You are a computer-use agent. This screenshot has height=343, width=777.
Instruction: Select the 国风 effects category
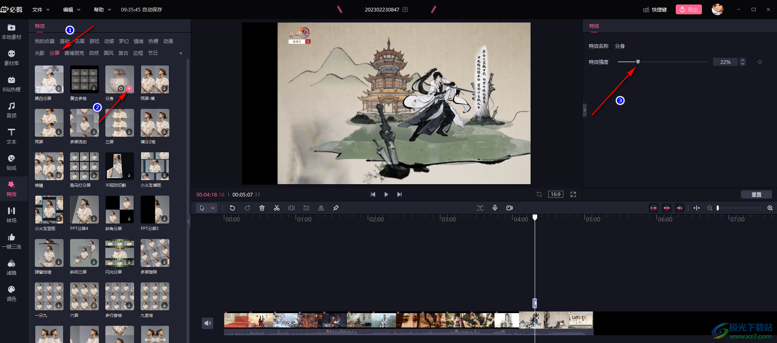(109, 53)
